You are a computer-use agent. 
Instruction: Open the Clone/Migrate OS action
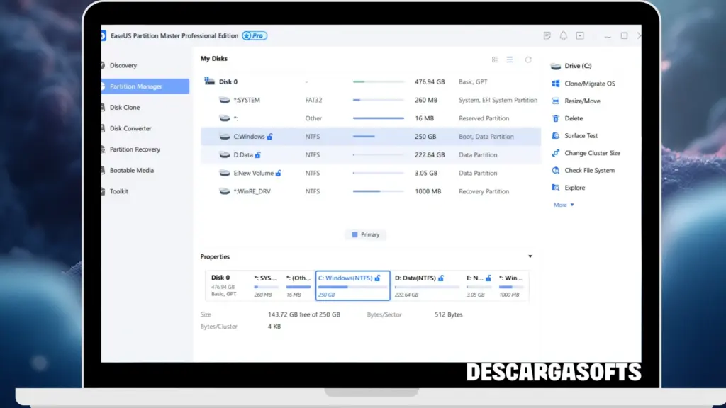pos(589,84)
